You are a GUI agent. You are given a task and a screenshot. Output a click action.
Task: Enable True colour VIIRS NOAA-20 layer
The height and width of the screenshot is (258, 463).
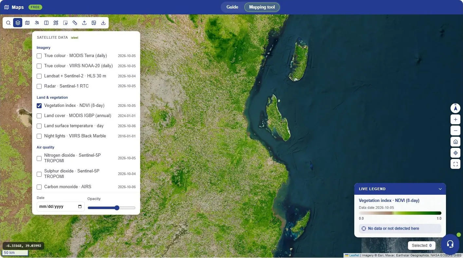click(39, 66)
